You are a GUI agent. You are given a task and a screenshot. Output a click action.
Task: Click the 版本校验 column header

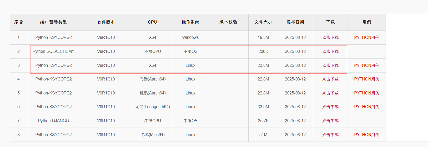[228, 22]
